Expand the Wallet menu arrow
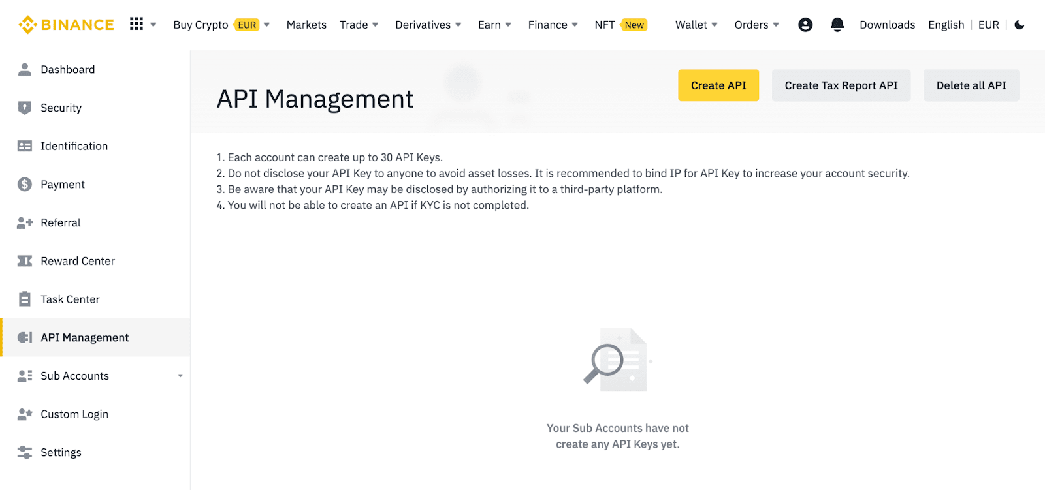 click(x=715, y=25)
